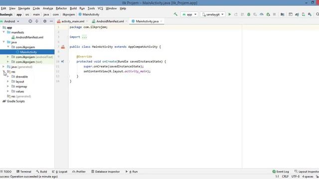Screen dimensions: 319x179
Task: Switch to the activity_main.xml tab
Action: coord(73,21)
